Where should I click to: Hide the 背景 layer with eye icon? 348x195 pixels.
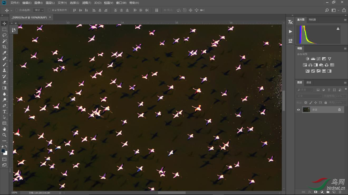(298, 110)
